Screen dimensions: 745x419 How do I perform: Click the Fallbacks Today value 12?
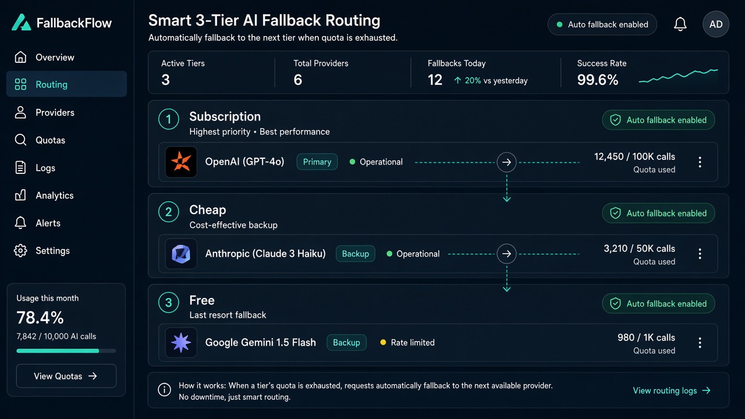point(435,80)
